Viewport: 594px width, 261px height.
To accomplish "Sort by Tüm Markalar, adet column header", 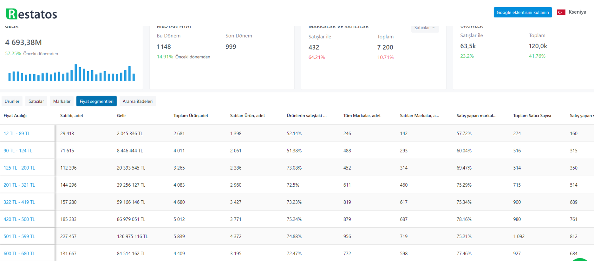I will tap(362, 116).
